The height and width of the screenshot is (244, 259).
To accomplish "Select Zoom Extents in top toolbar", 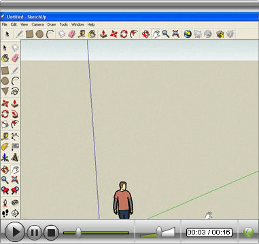I will 176,34.
